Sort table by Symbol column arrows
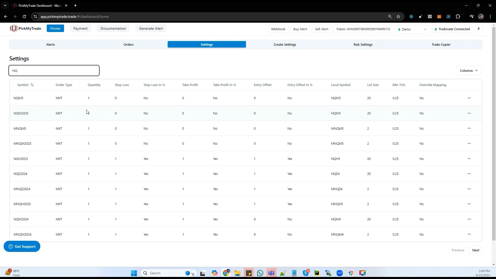This screenshot has width=496, height=279. [32, 85]
